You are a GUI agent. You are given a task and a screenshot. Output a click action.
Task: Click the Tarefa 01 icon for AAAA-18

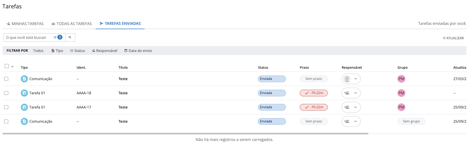coord(24,93)
